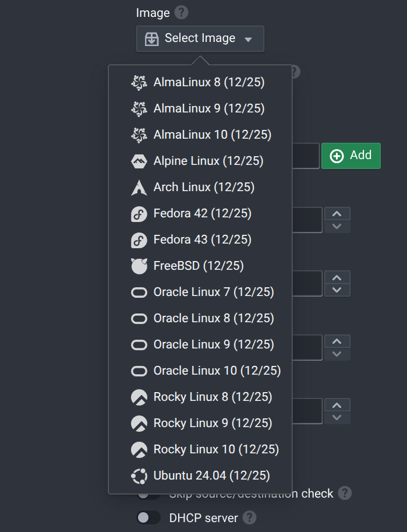Click the Oracle Linux 7 icon
Viewport: 407px width, 532px height.
coord(139,293)
